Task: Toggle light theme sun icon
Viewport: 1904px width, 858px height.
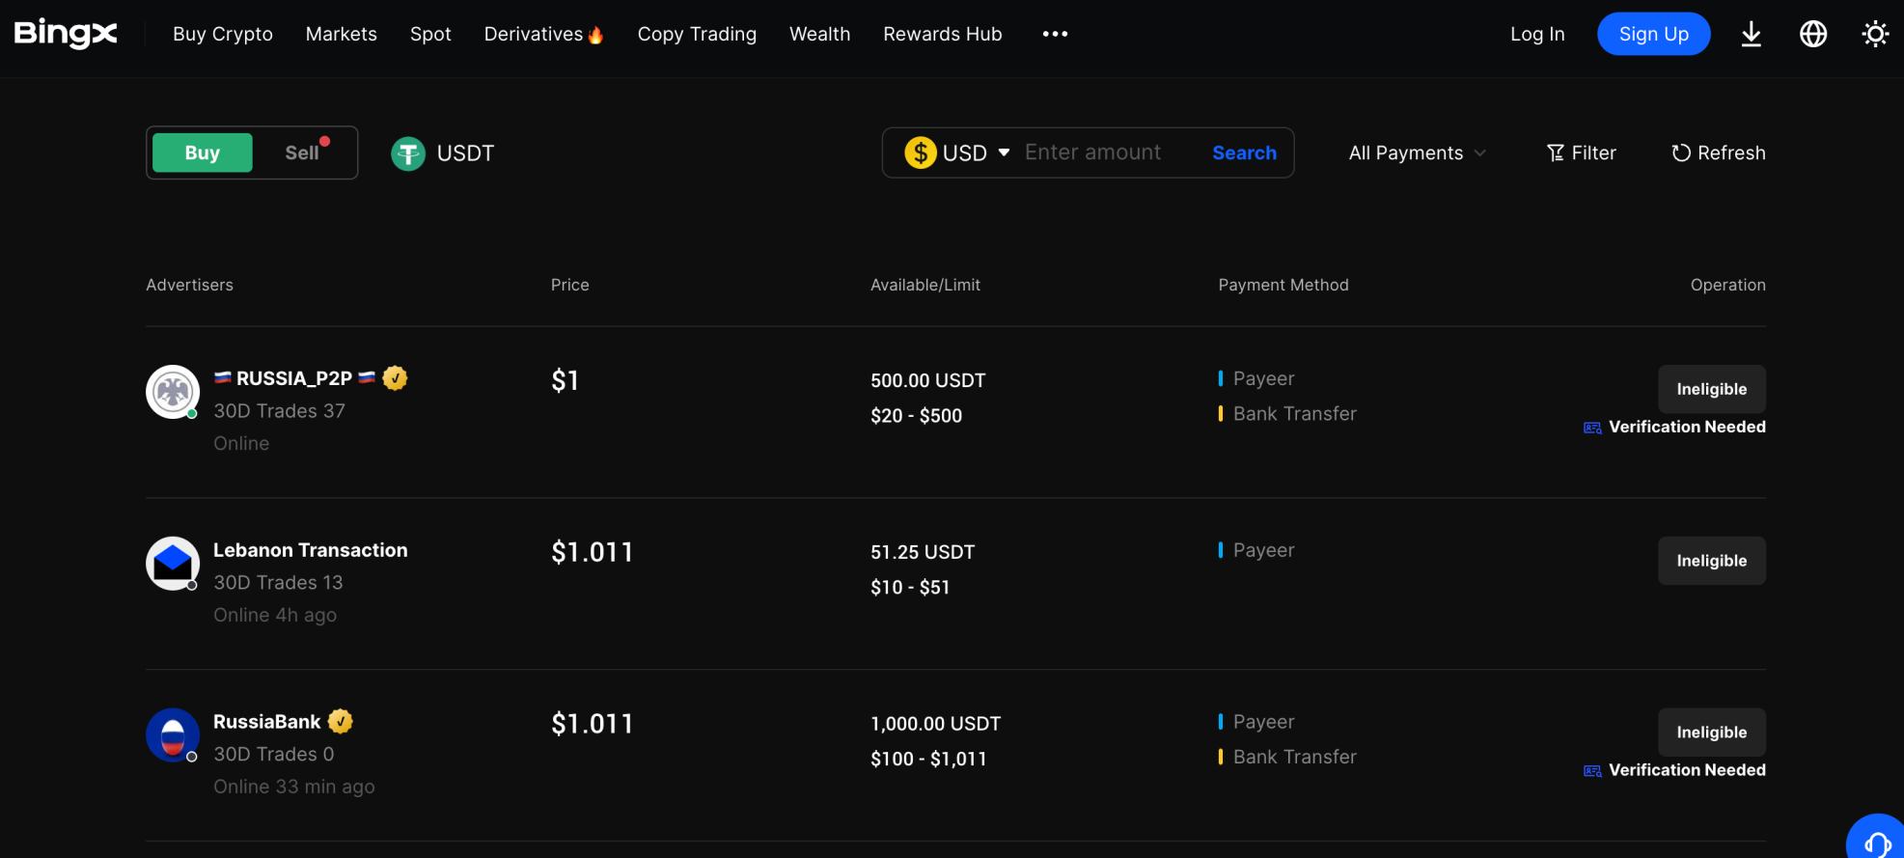Action: [1875, 34]
